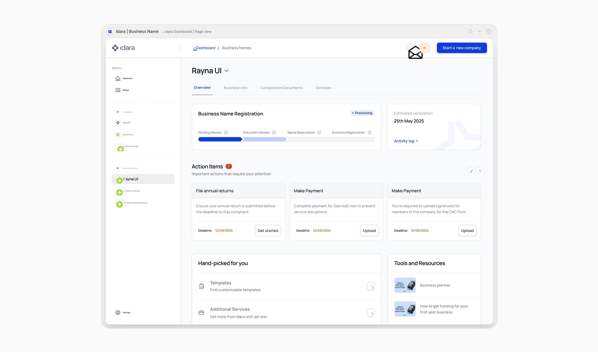Click the plus icon in title bar
The width and height of the screenshot is (598, 352).
pyautogui.click(x=480, y=32)
